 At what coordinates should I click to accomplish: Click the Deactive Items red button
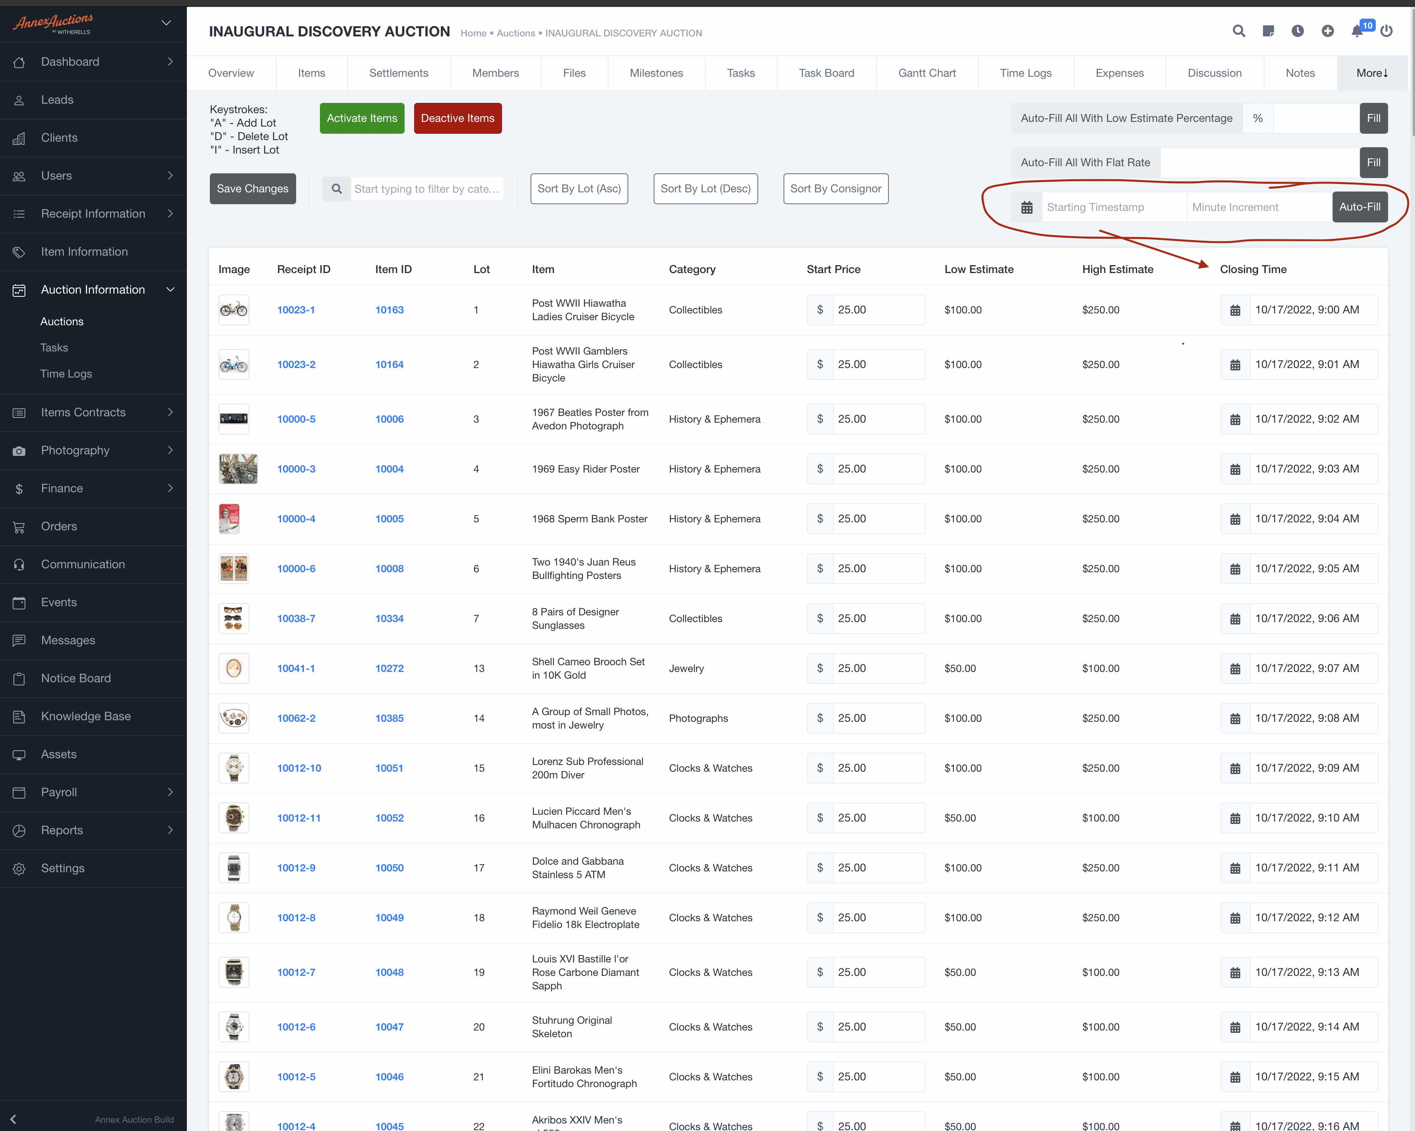point(457,118)
